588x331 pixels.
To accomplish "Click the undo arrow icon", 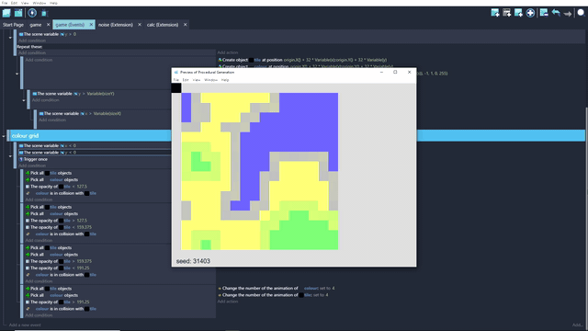I will (556, 13).
